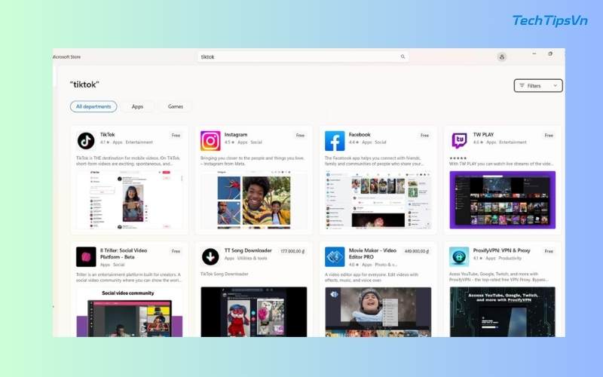Click the Free button on TW PLAY card
Image resolution: width=603 pixels, height=377 pixels.
click(549, 136)
